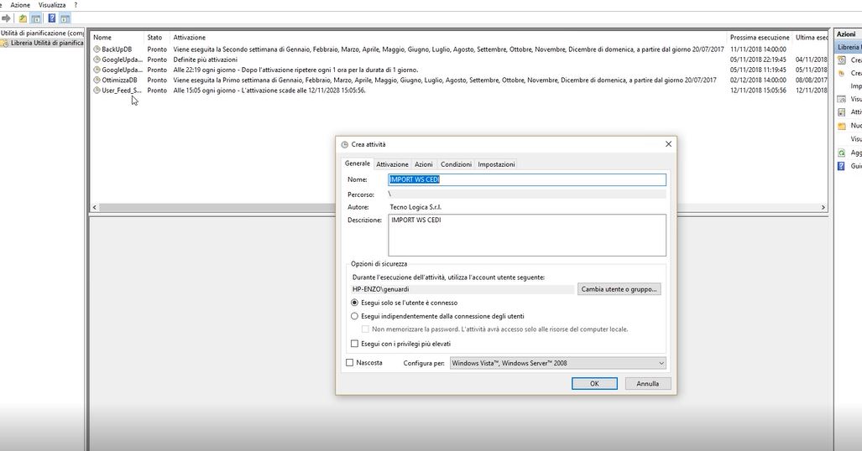Select 'Libreria Utilità di pianificazione' tree node

coord(46,43)
